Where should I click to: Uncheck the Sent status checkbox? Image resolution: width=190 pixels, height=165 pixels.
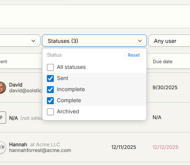(50, 78)
